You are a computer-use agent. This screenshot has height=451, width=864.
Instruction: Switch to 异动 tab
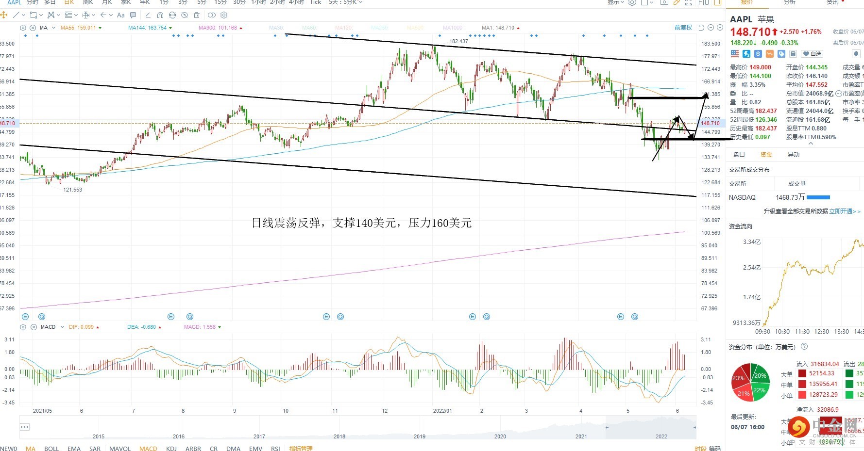coord(793,155)
